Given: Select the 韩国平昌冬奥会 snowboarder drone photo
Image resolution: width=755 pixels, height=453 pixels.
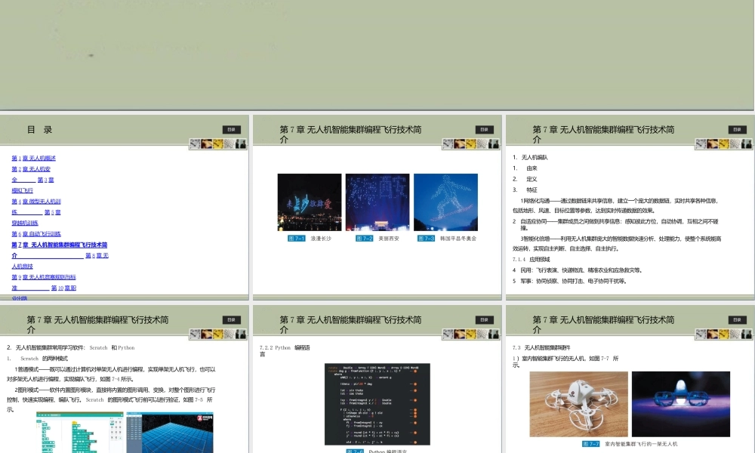Looking at the screenshot, I should pyautogui.click(x=446, y=202).
